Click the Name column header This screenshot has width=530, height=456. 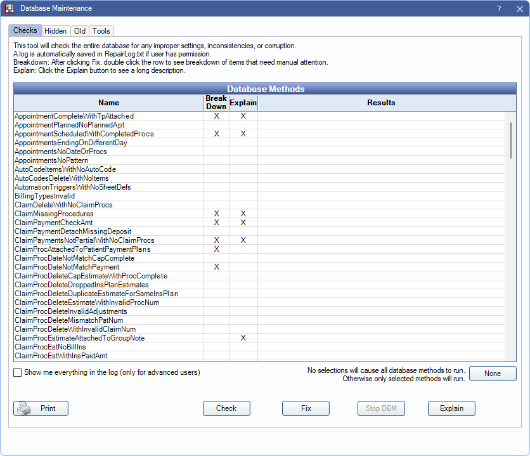coord(108,103)
